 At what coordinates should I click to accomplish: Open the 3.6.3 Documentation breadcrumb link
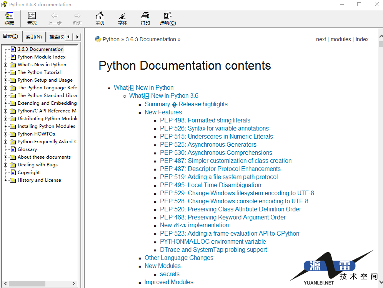click(x=151, y=39)
